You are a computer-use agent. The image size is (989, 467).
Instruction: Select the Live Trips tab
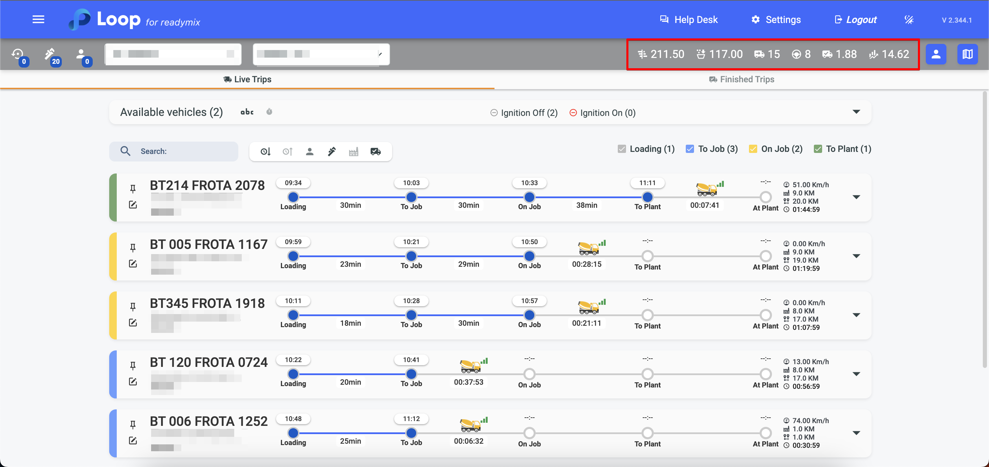(x=247, y=79)
